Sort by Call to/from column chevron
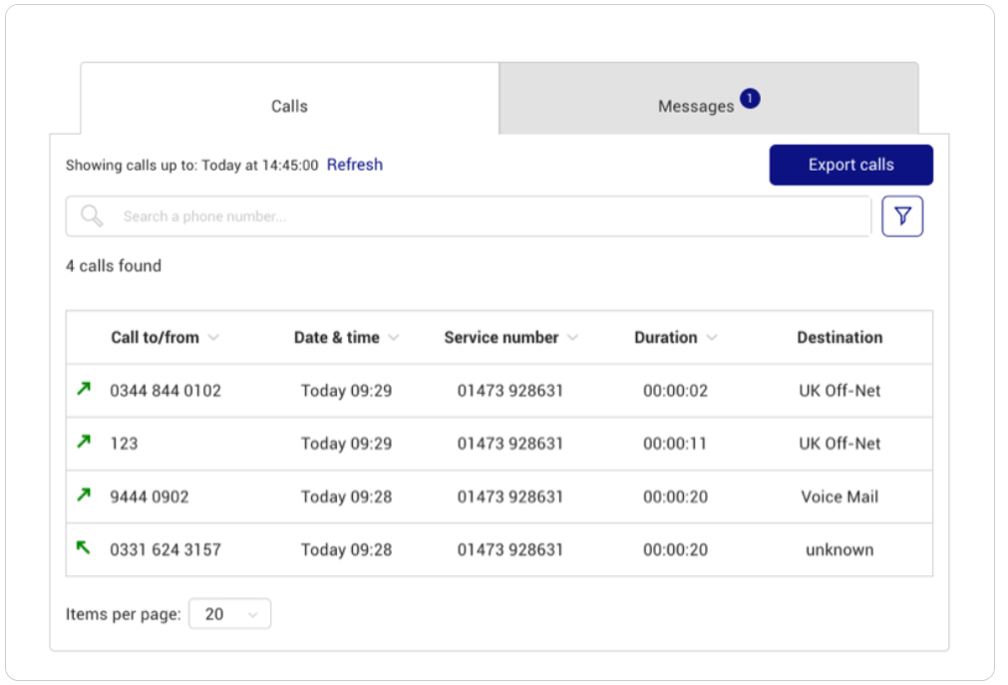The height and width of the screenshot is (685, 1008). (x=214, y=338)
